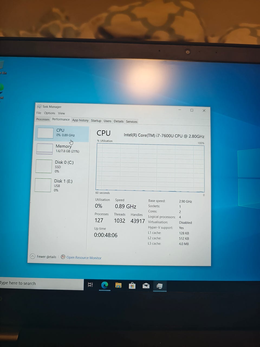Screen dimensions: 260x347
Task: Click the L1 cache value 128 KB
Action: click(184, 233)
